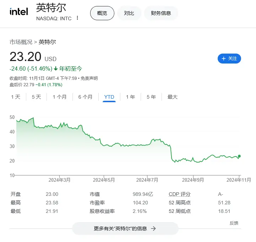Show the 1 年 chart range

tap(130, 97)
